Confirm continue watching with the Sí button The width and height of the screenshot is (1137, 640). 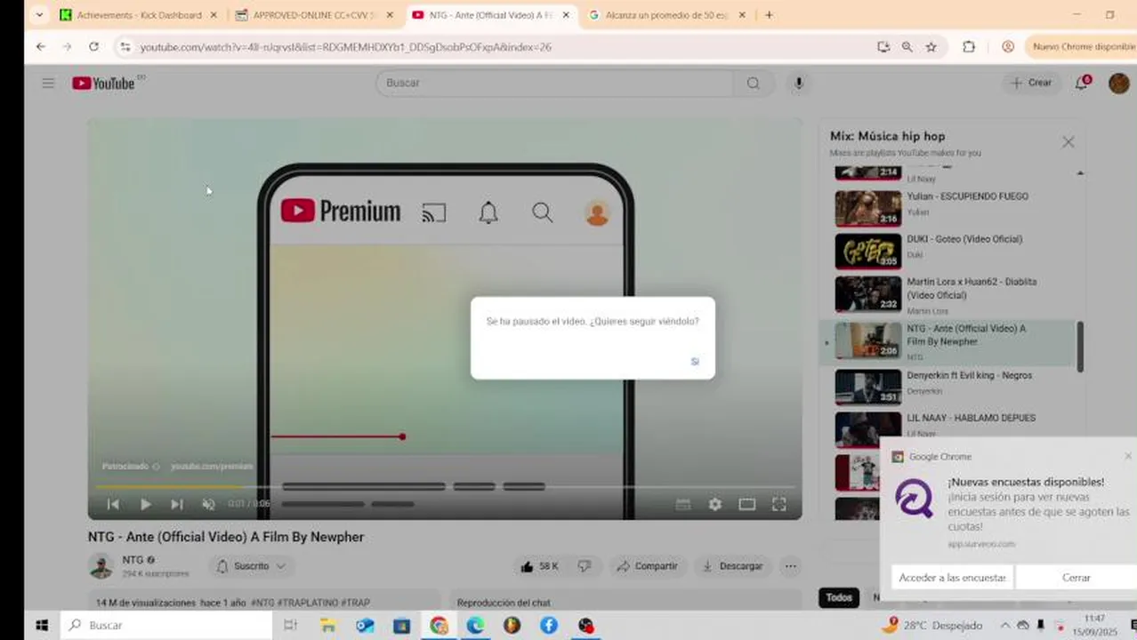point(695,362)
